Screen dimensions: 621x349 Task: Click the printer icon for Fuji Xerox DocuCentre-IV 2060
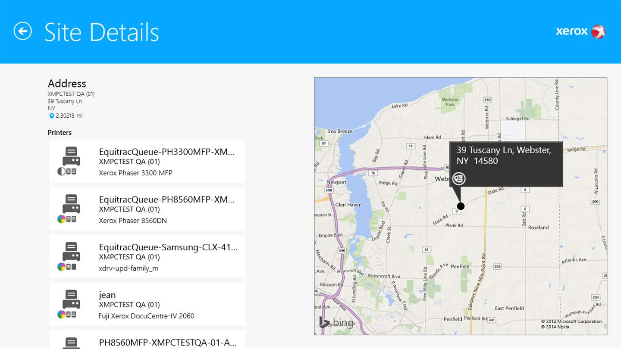click(x=71, y=299)
